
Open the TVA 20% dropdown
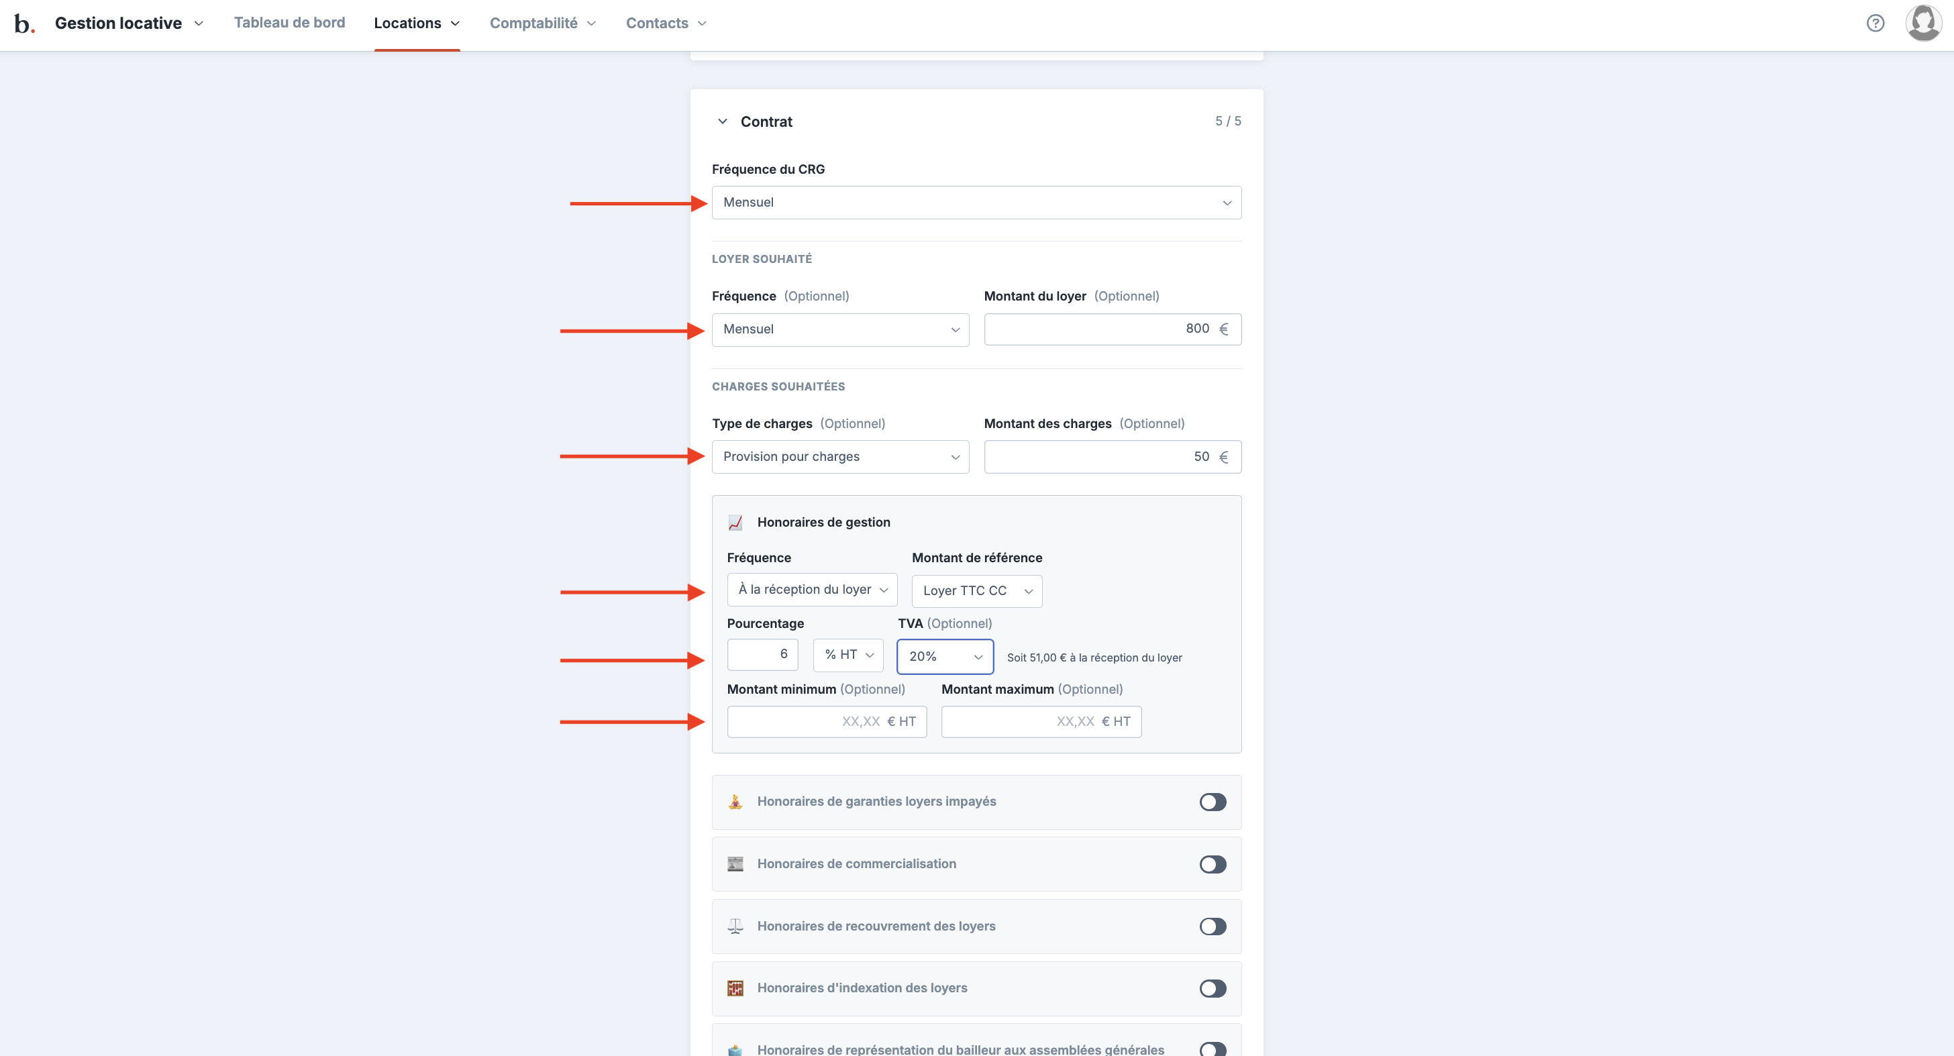944,656
